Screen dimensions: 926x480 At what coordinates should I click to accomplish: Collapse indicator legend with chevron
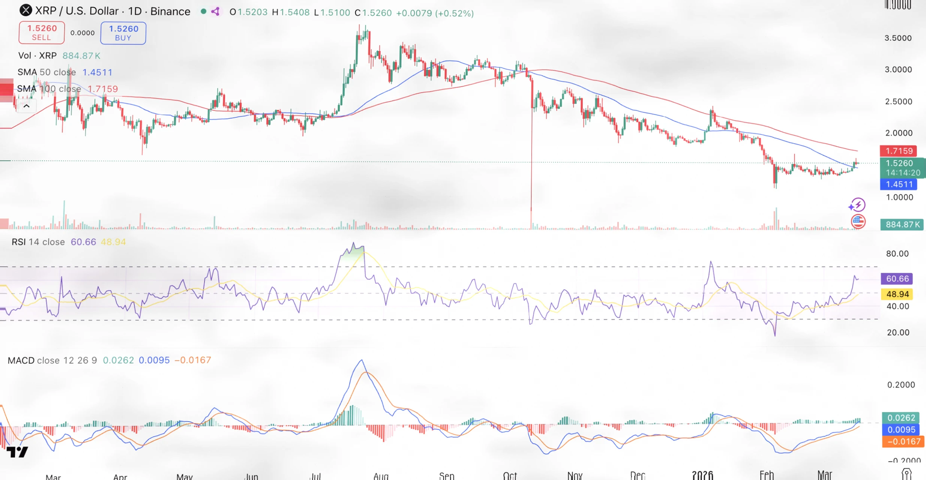point(26,106)
